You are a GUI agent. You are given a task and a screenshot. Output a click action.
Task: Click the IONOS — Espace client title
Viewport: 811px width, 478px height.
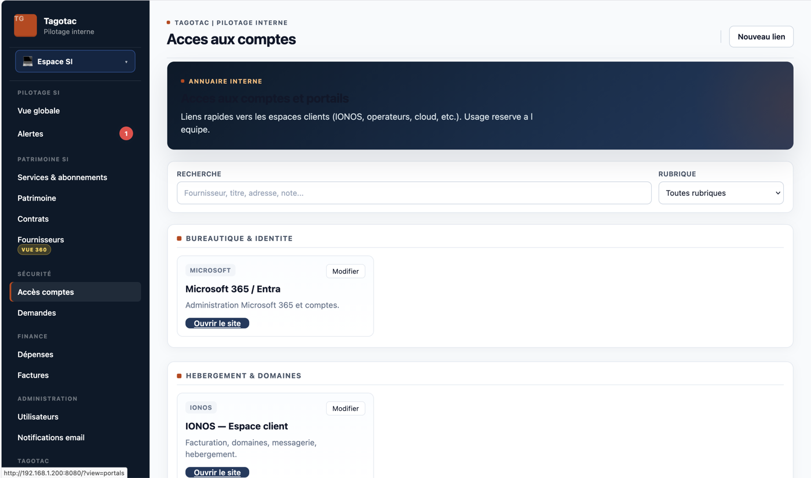click(x=236, y=426)
